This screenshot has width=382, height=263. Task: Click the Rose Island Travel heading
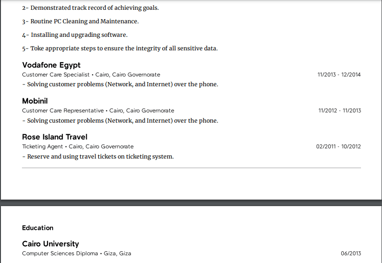(x=55, y=137)
